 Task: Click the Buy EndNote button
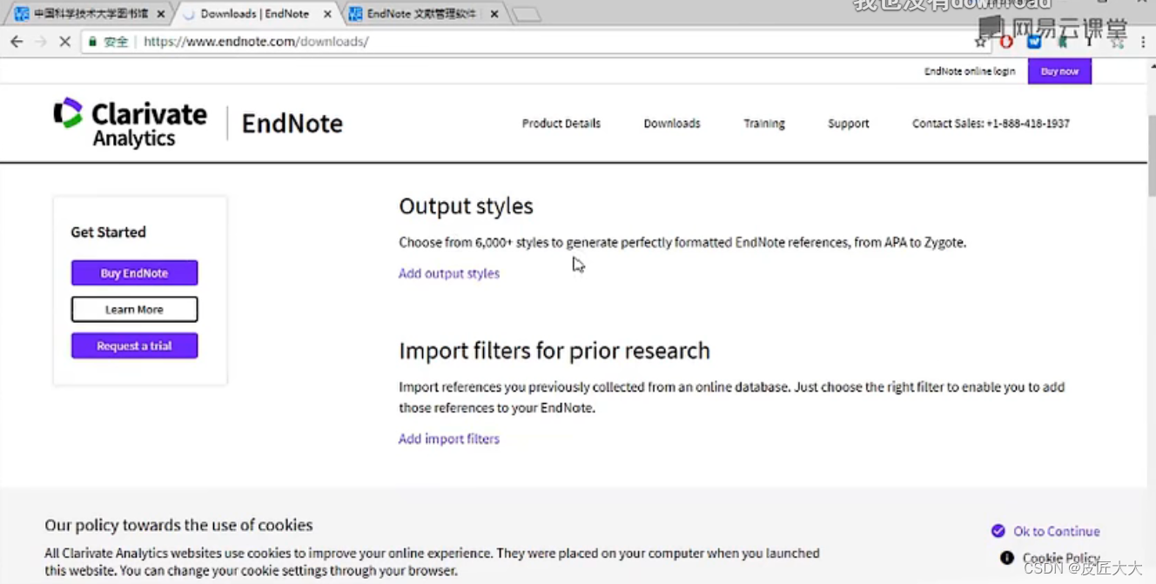pyautogui.click(x=134, y=272)
